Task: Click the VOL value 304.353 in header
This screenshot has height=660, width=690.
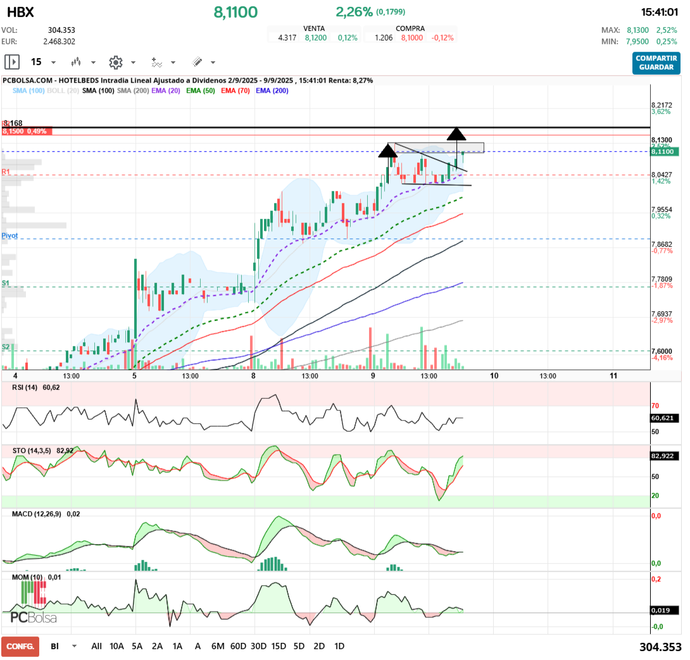Action: tap(61, 30)
